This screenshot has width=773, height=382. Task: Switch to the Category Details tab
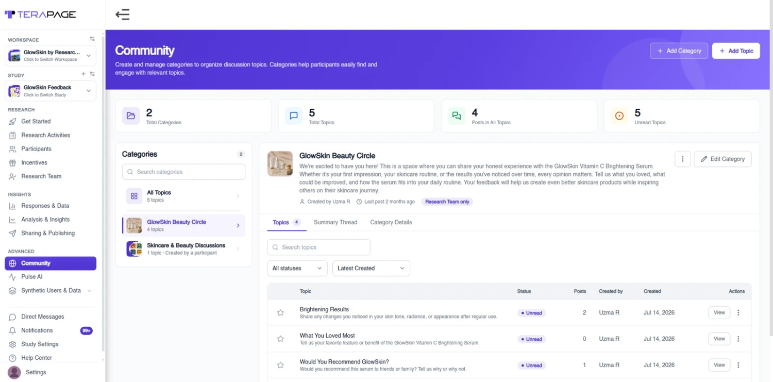tap(391, 222)
